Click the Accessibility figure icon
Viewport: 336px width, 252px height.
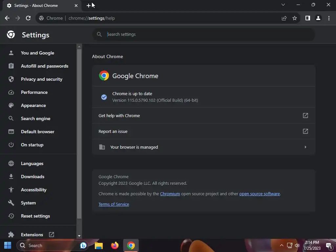click(x=11, y=190)
